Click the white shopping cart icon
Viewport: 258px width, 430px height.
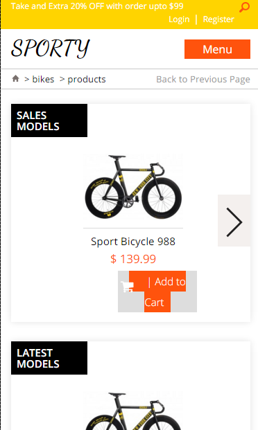tap(127, 287)
